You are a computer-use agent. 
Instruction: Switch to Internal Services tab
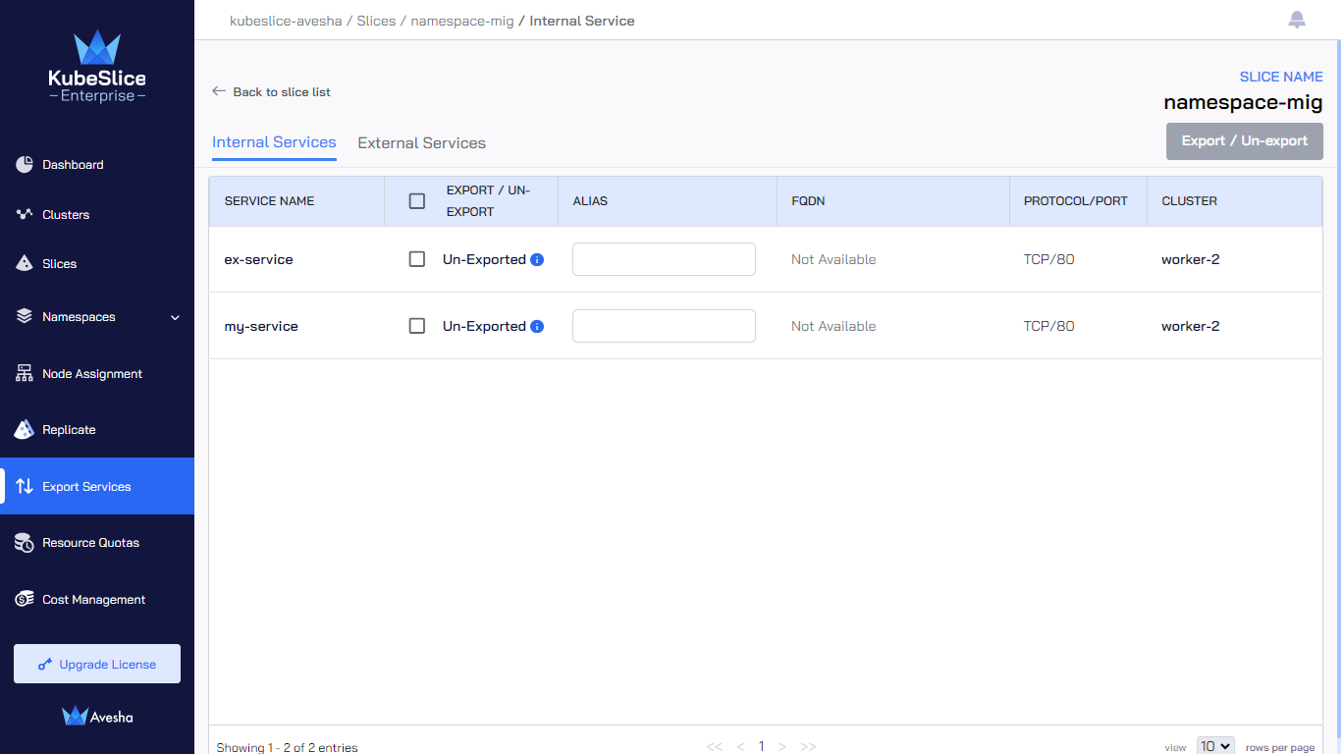(274, 142)
